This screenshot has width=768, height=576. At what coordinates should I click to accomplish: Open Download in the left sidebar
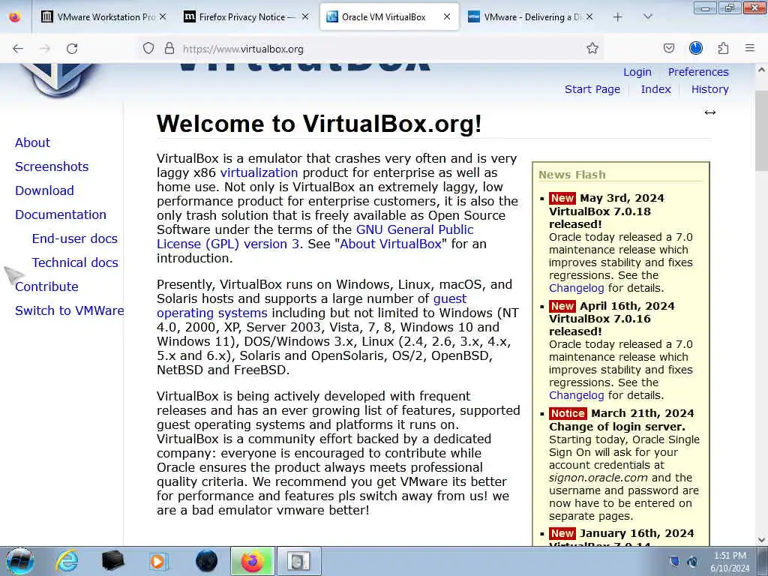[x=44, y=190]
